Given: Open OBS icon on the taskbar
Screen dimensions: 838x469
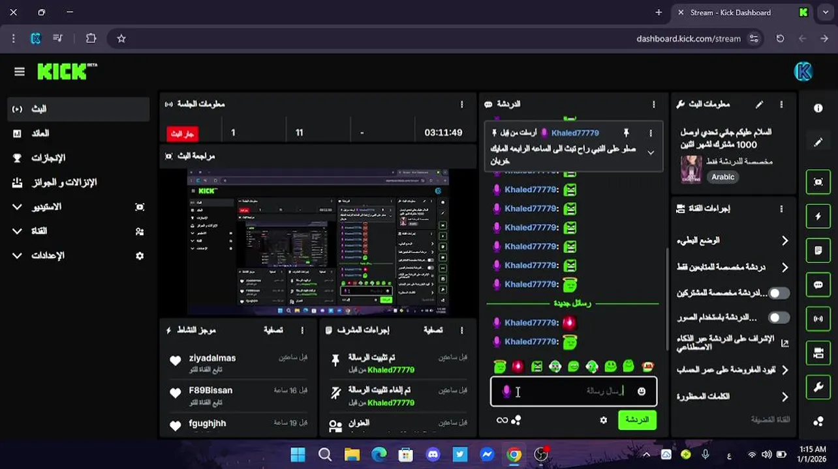Looking at the screenshot, I should (x=541, y=455).
